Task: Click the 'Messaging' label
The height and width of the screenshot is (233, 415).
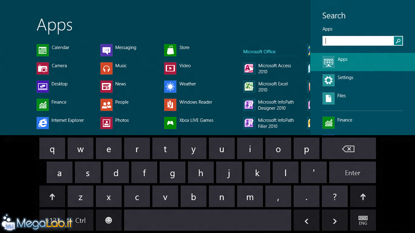Action: [126, 48]
